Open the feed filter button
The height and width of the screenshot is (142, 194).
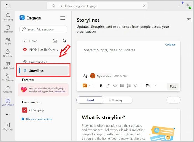point(173,100)
